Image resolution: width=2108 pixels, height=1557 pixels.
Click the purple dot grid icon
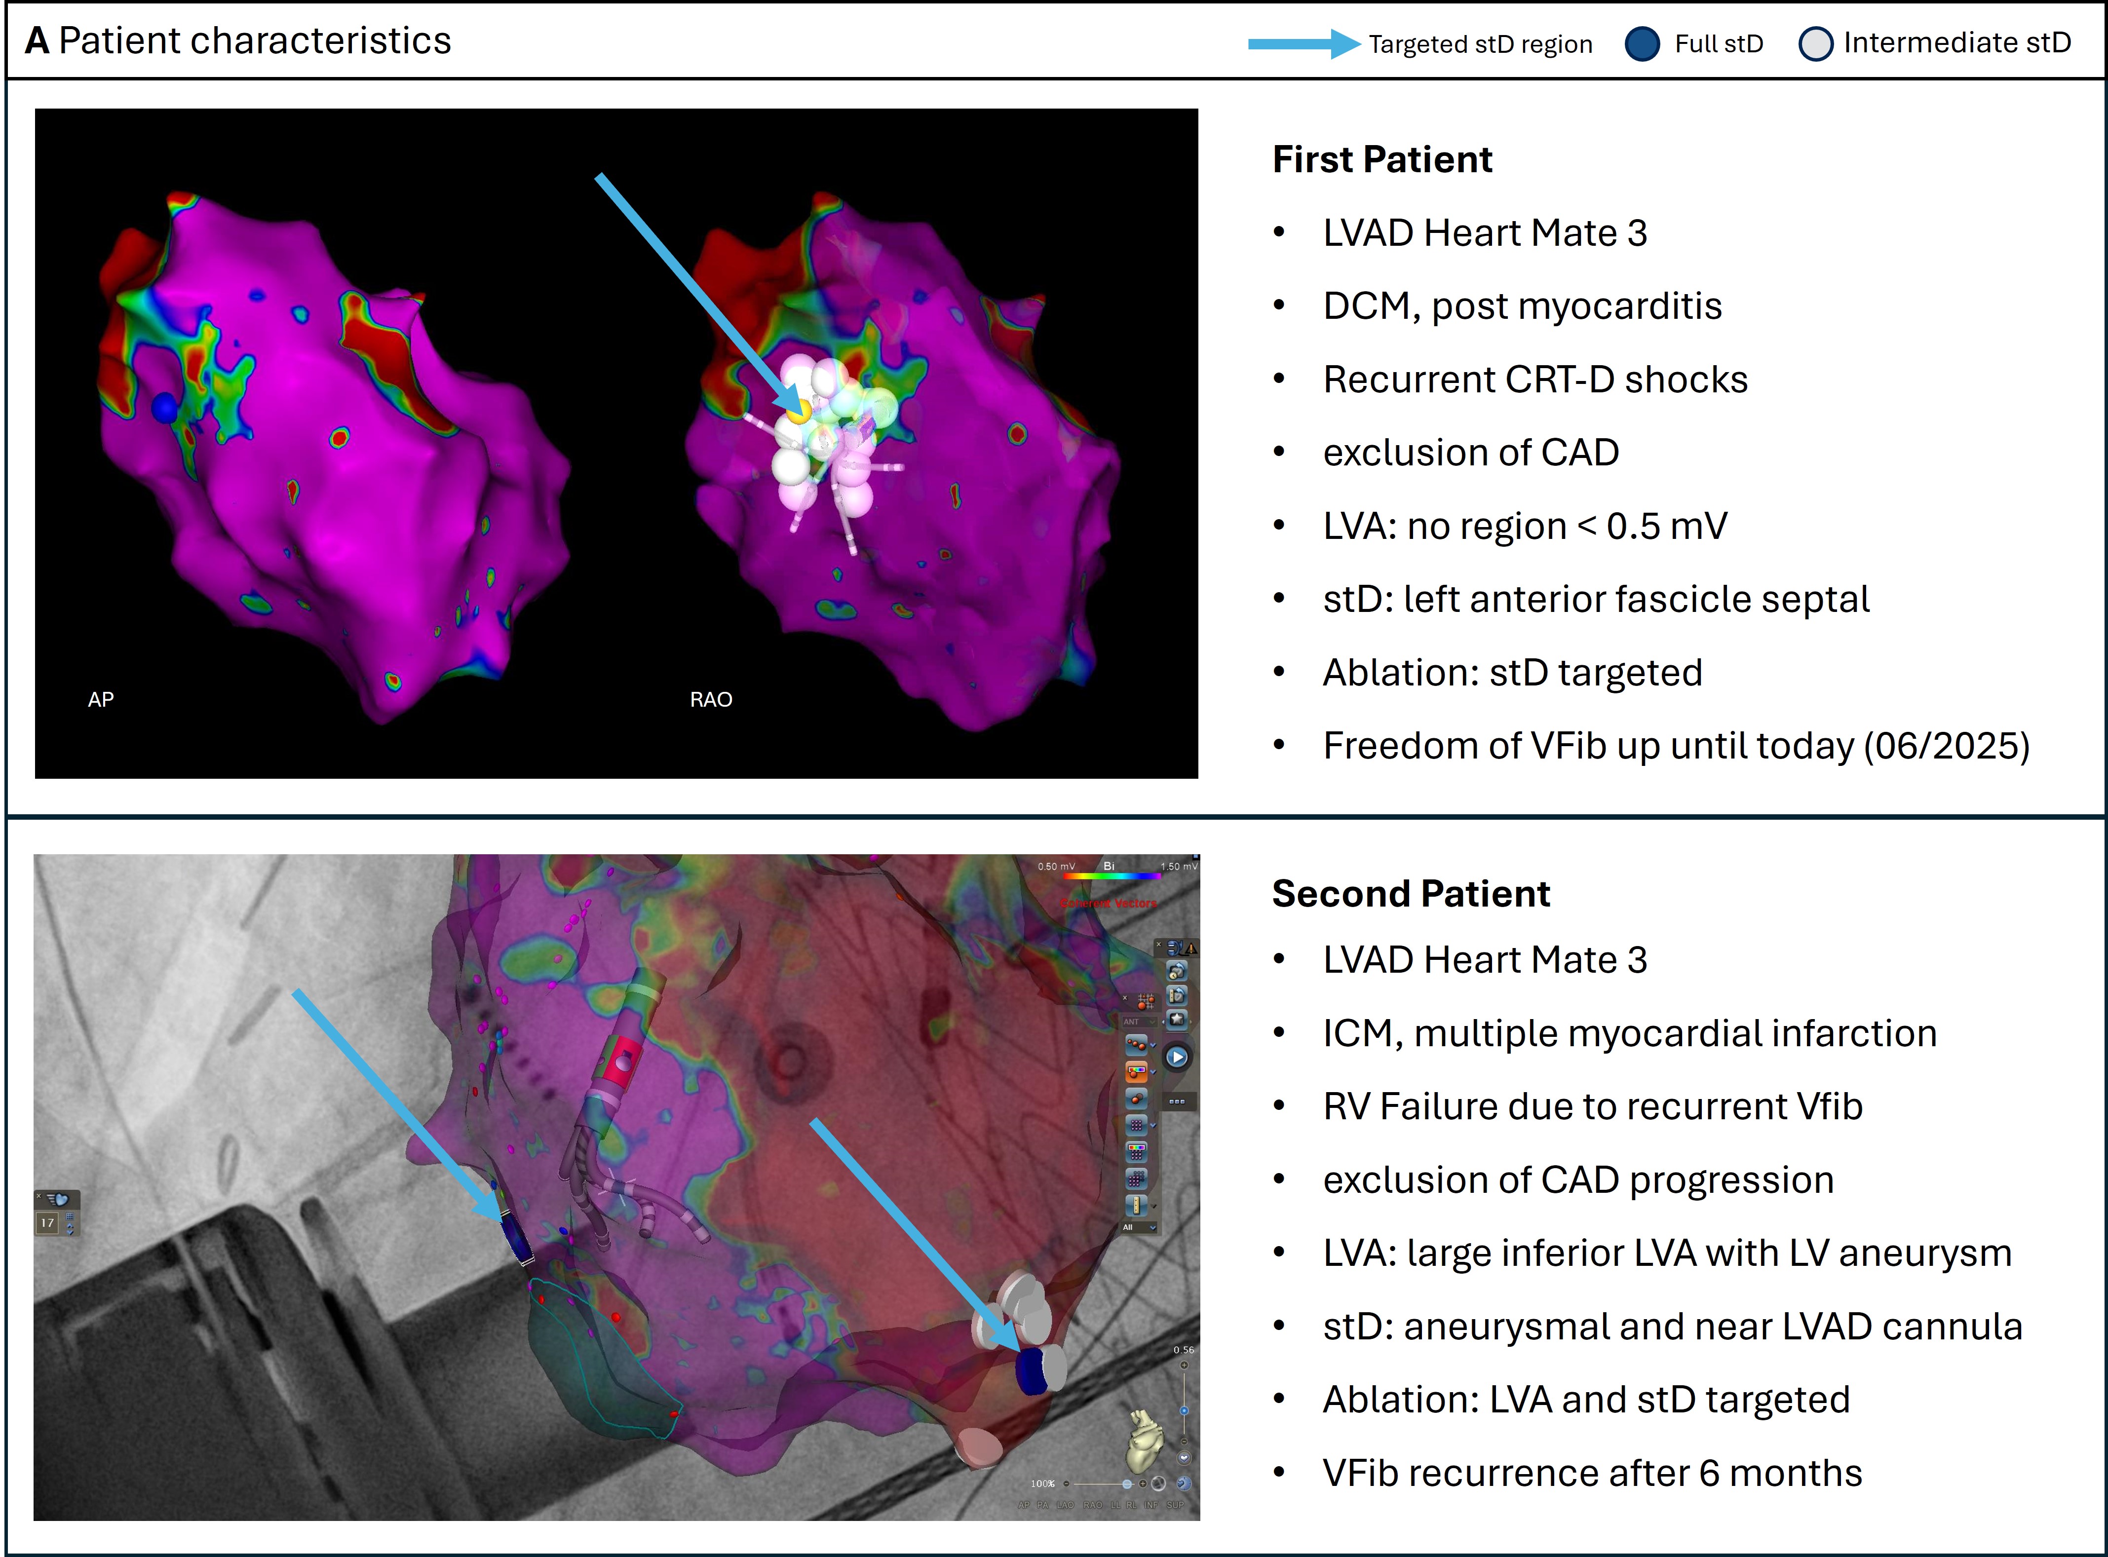coord(1137,1125)
